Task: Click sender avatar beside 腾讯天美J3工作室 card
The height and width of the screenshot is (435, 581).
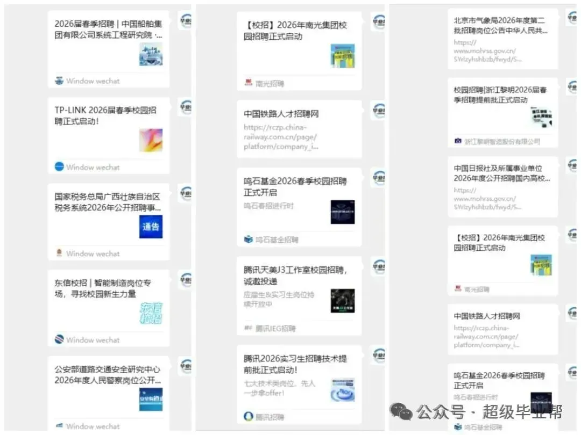Action: (x=379, y=267)
